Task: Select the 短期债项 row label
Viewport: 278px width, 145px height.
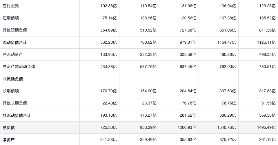Action: coord(11,18)
